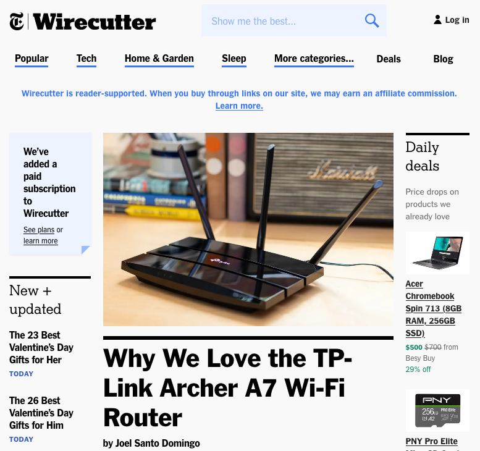Expand the Popular category menu

click(x=32, y=59)
